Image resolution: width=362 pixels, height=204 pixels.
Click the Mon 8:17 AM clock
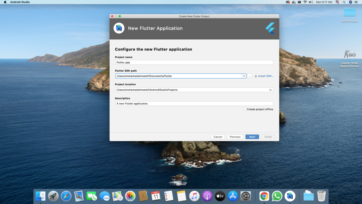324,2
